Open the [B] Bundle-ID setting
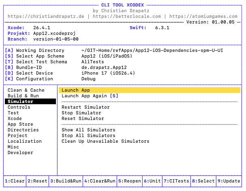 23,67
